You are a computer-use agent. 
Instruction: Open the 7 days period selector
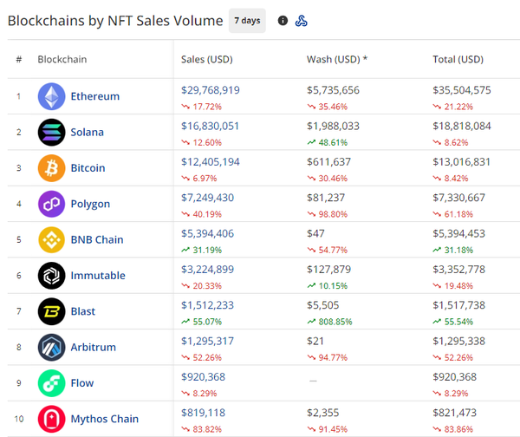point(247,21)
